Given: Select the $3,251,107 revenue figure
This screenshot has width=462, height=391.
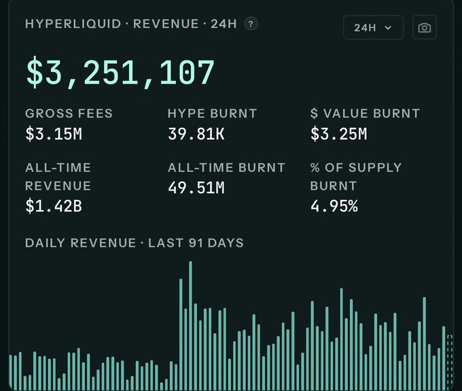Looking at the screenshot, I should 120,73.
